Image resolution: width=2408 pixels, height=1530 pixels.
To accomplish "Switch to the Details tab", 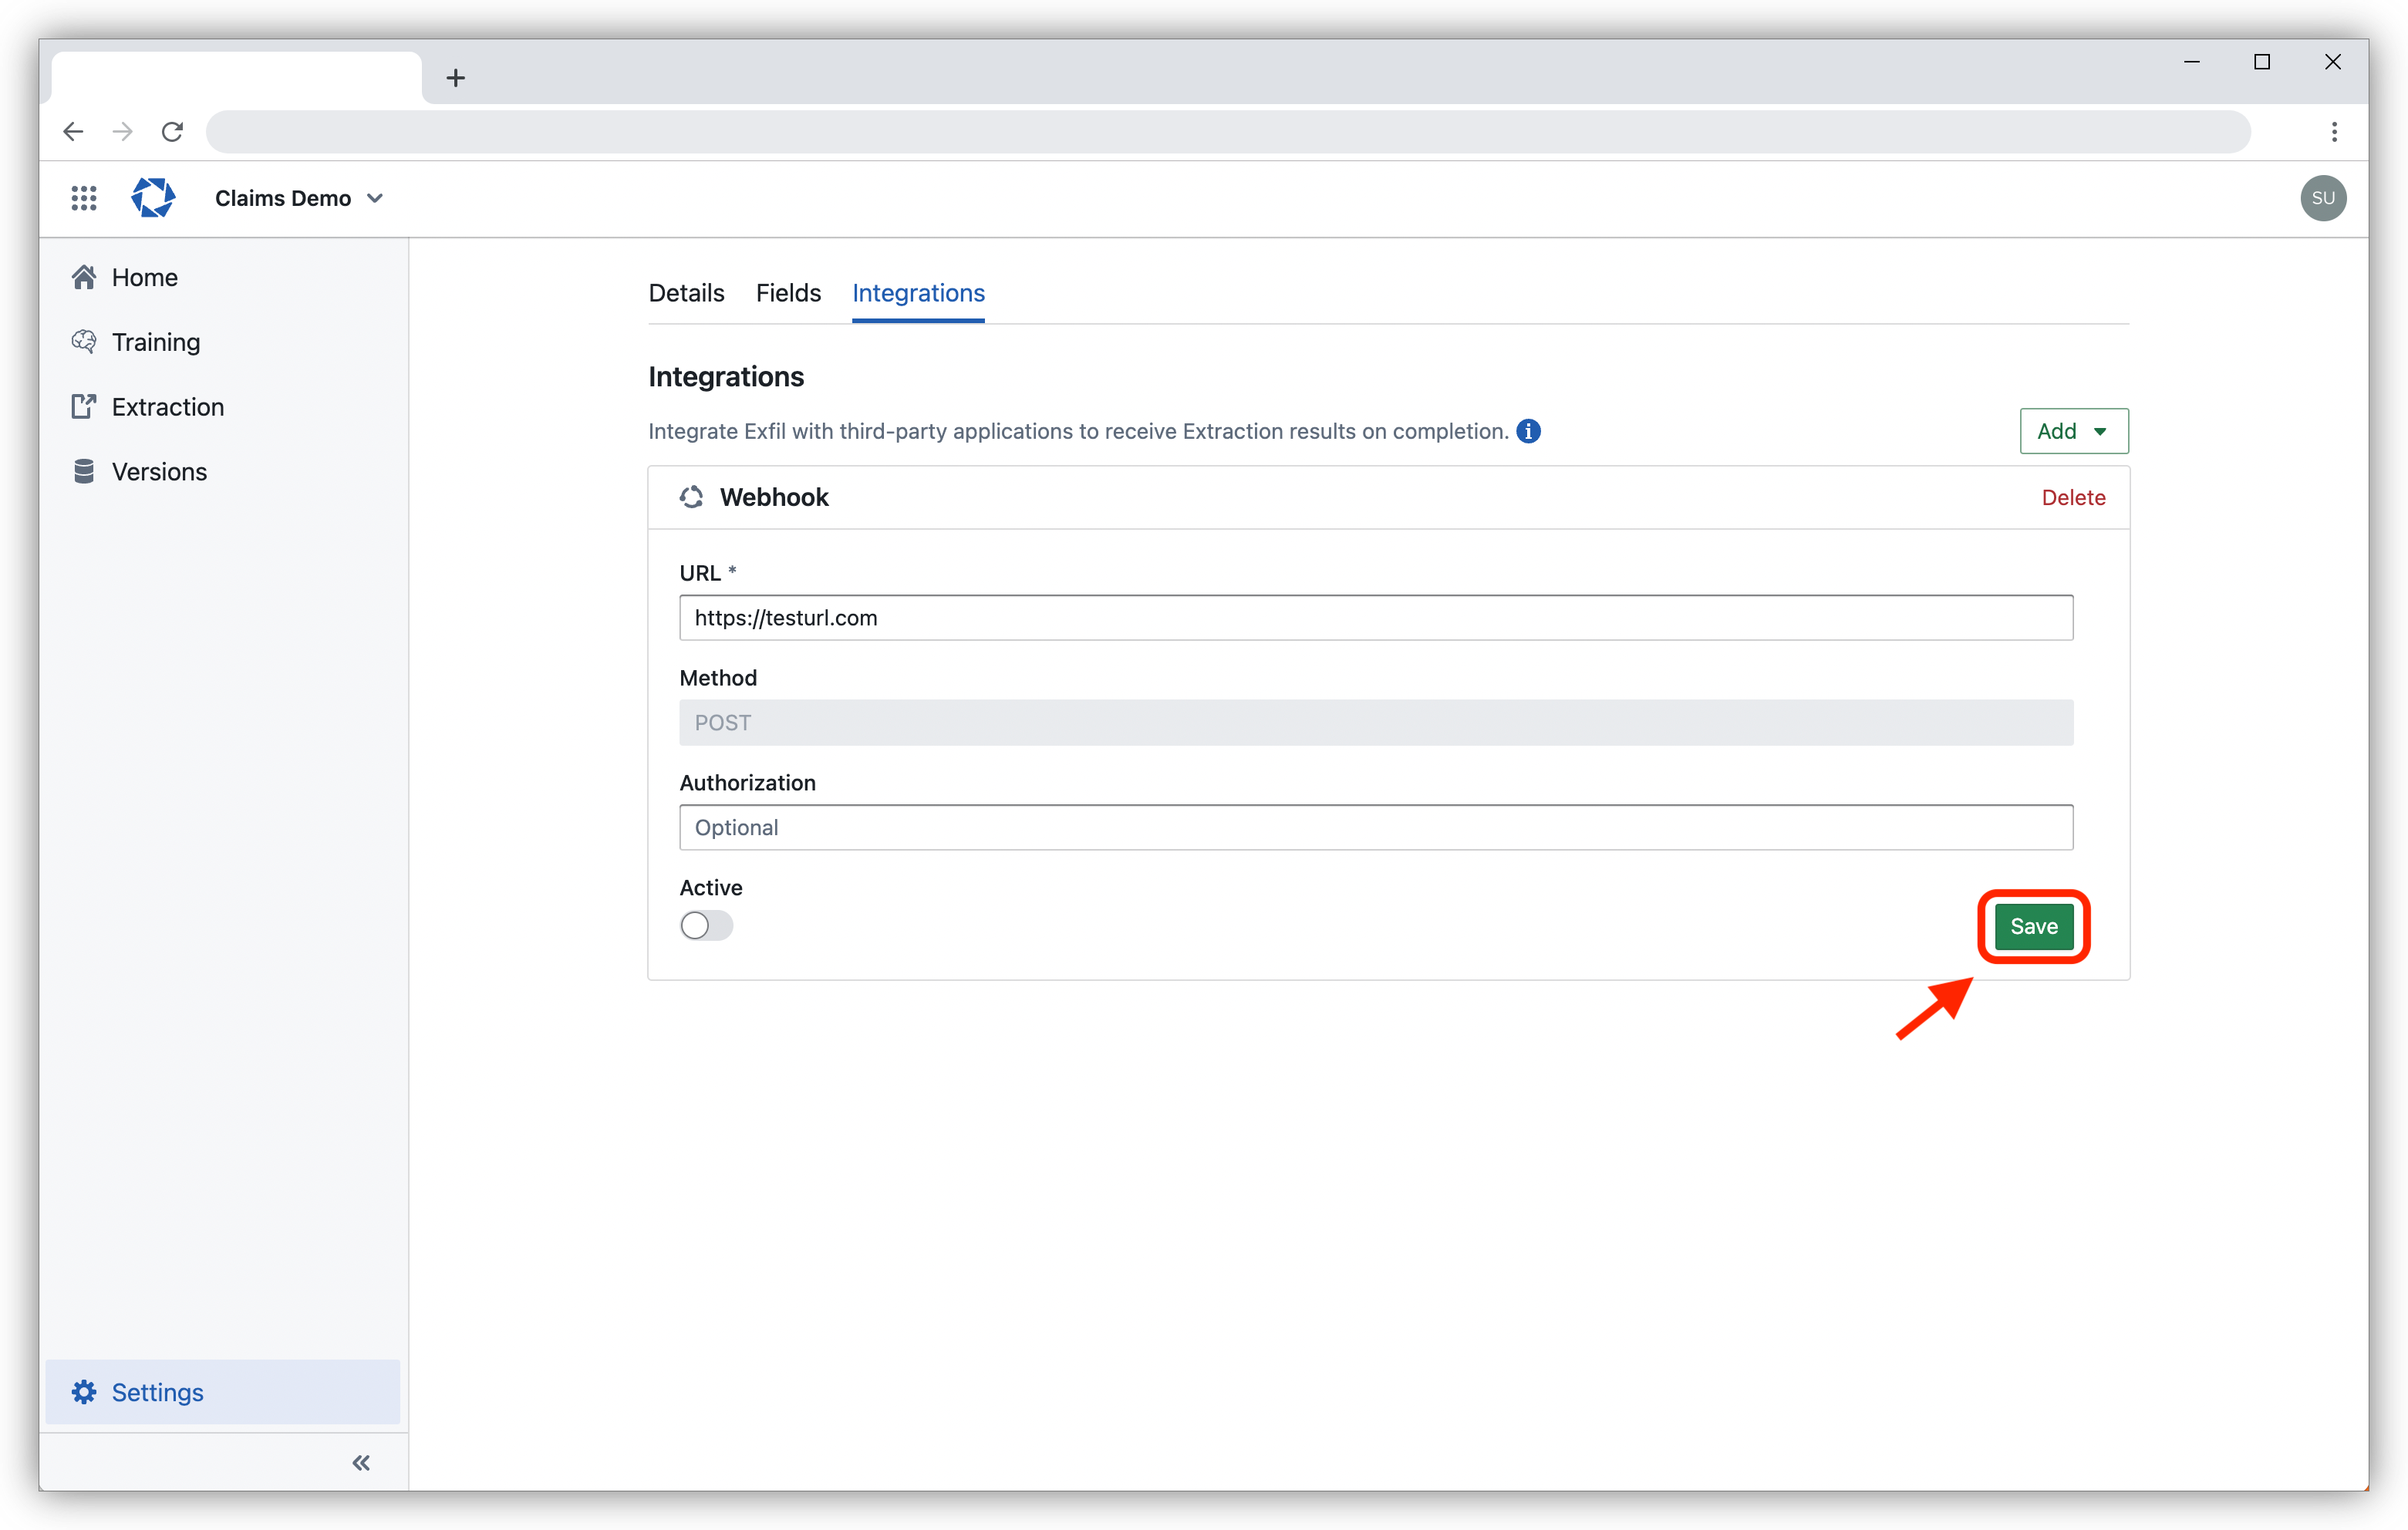I will pos(686,293).
